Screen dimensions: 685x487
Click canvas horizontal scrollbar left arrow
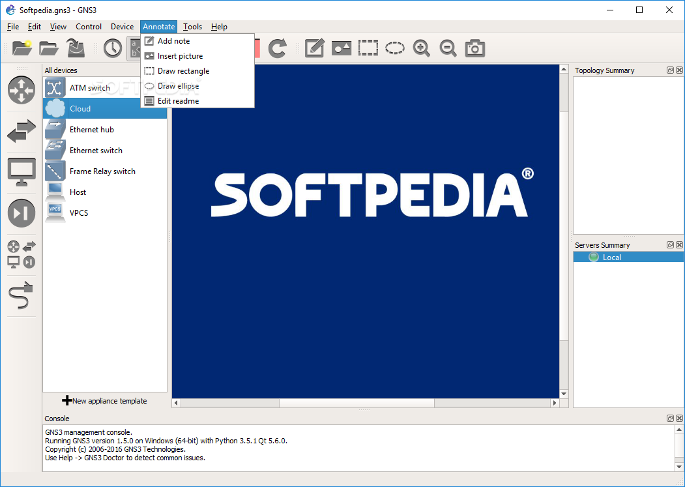click(176, 403)
